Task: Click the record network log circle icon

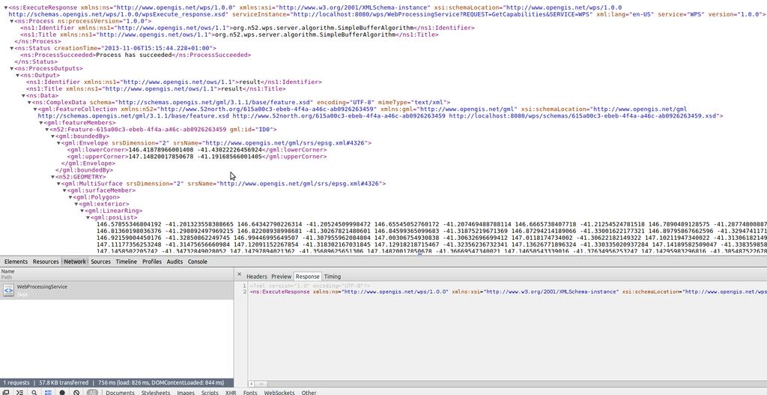Action: (62, 393)
